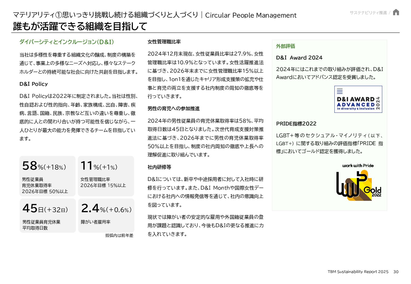Image resolution: width=411 pixels, height=284 pixels.
Task: Click the 女性管理職比率 subheading
Action: (x=164, y=42)
